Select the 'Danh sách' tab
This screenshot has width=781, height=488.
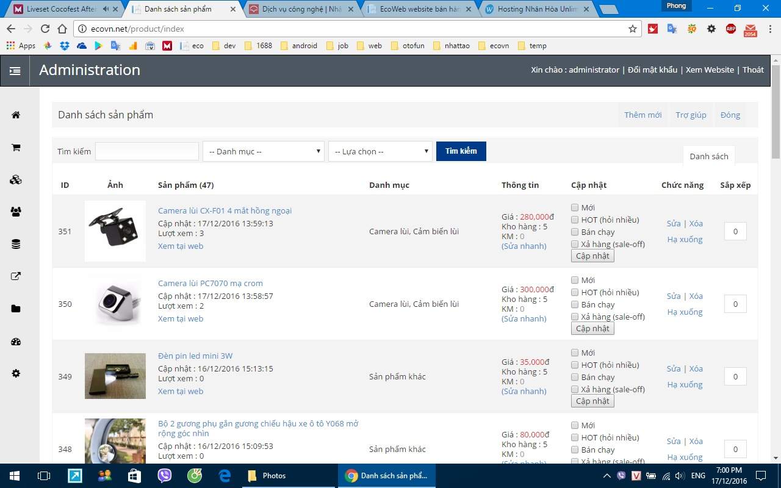coord(708,156)
